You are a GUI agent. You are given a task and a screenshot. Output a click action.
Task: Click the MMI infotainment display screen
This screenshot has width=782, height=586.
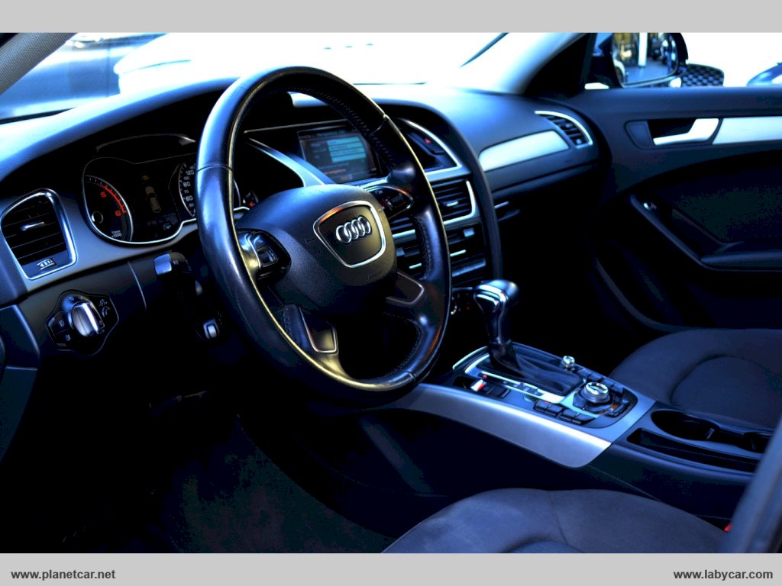click(x=338, y=155)
